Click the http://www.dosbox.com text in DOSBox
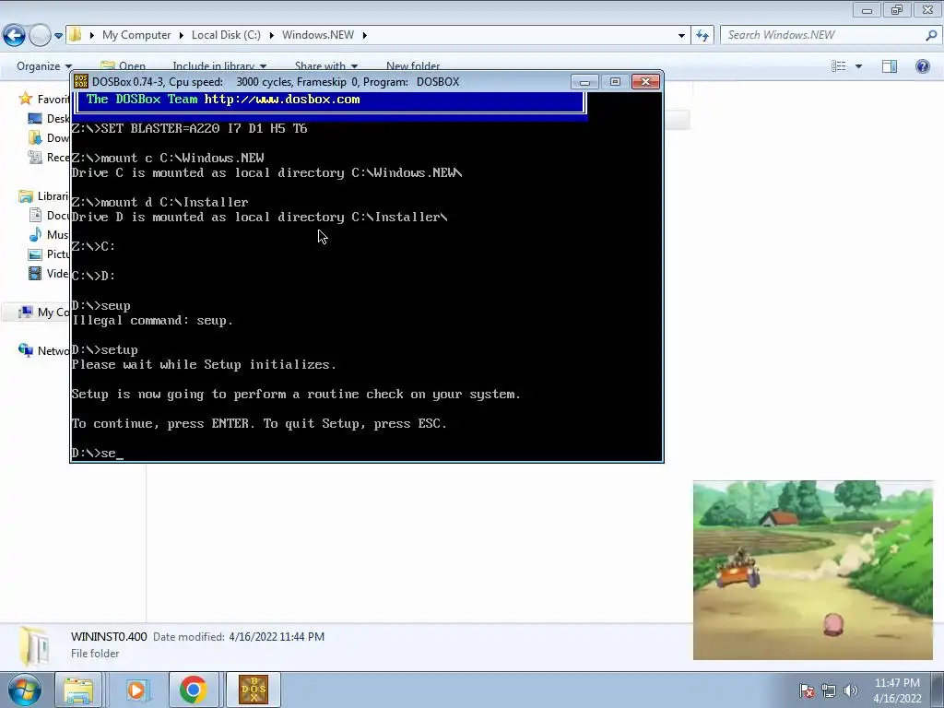This screenshot has height=708, width=944. (282, 100)
